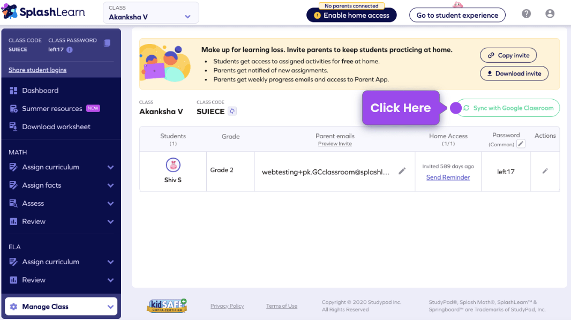Open Actions pencil icon for Shiv S row
This screenshot has width=571, height=320.
(x=545, y=171)
